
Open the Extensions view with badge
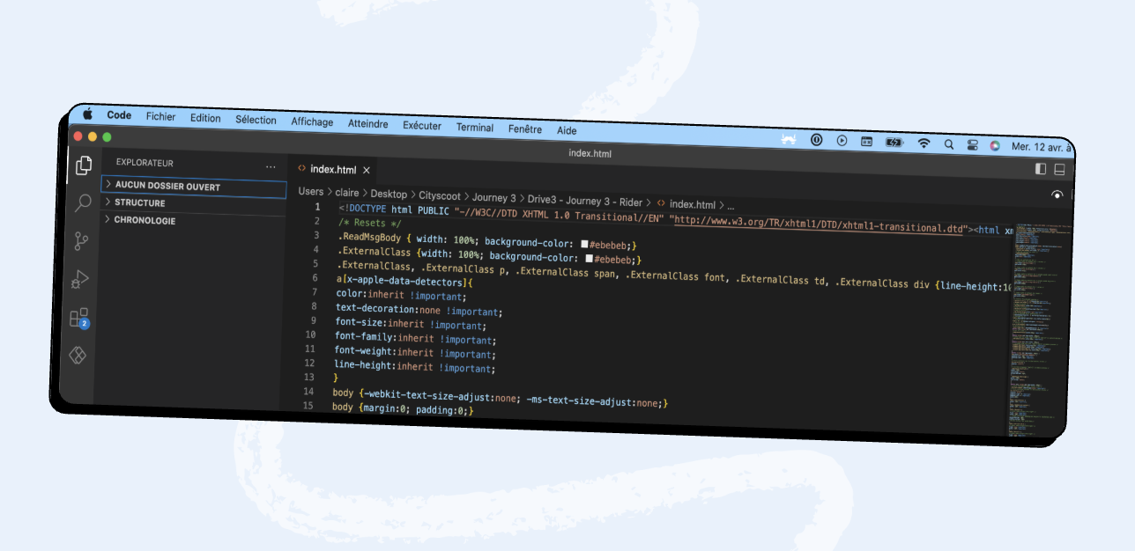coord(78,318)
